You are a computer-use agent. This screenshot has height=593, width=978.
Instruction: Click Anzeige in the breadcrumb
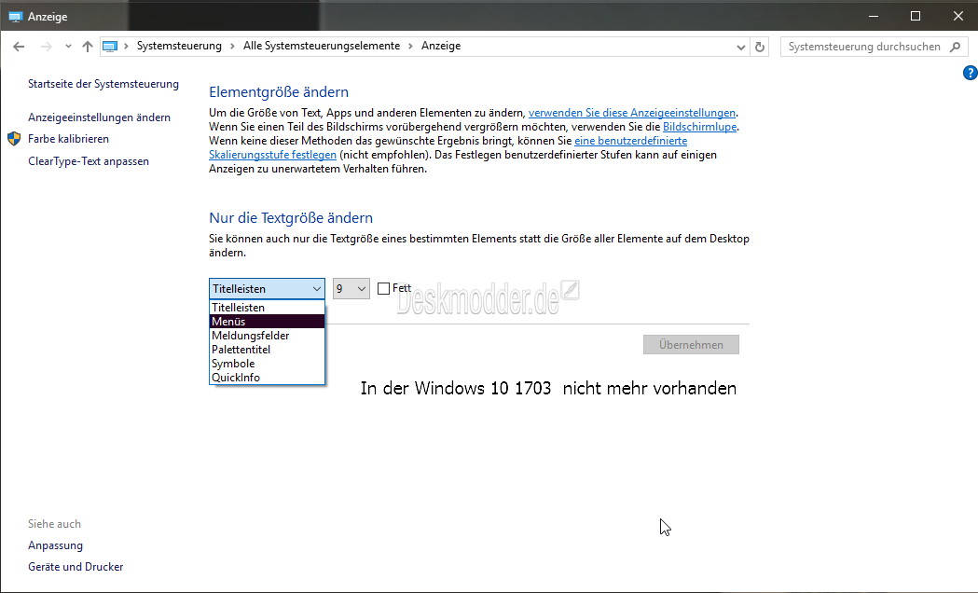coord(440,46)
